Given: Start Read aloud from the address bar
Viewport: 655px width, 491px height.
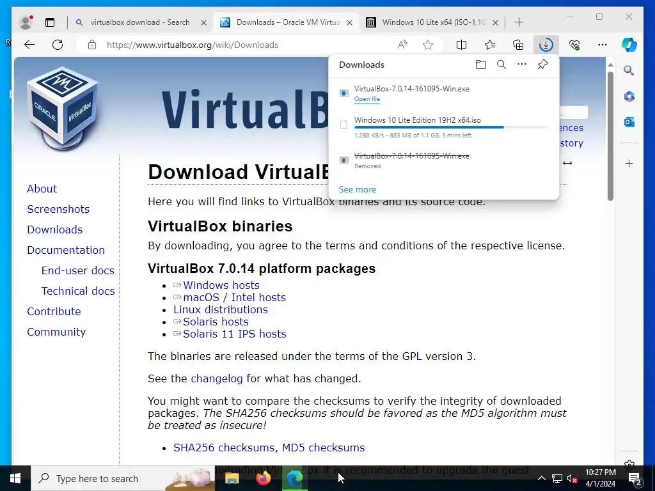Looking at the screenshot, I should tap(402, 45).
